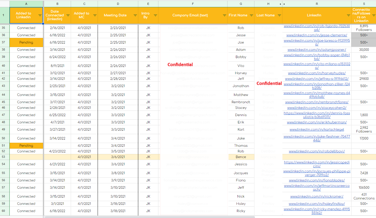Select meeting date cell '2/23/2021'
Image resolution: width=376 pixels, height=218 pixels.
pyautogui.click(x=118, y=28)
